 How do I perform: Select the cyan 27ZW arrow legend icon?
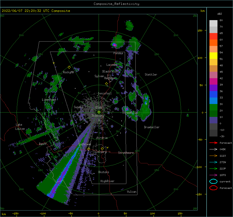[x=213, y=162]
